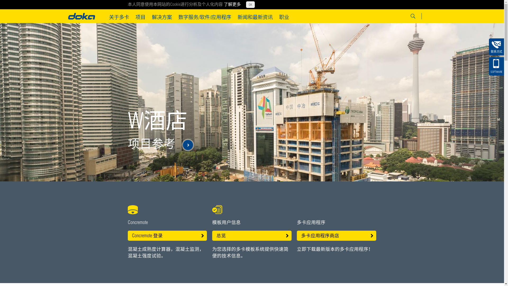The image size is (508, 286).
Task: Open the 项目 menu
Action: coord(140,17)
